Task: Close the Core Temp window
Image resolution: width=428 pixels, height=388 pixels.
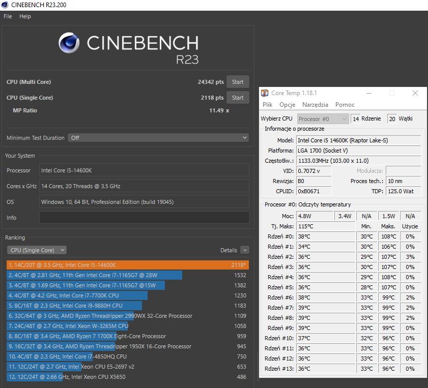Action: pyautogui.click(x=415, y=93)
